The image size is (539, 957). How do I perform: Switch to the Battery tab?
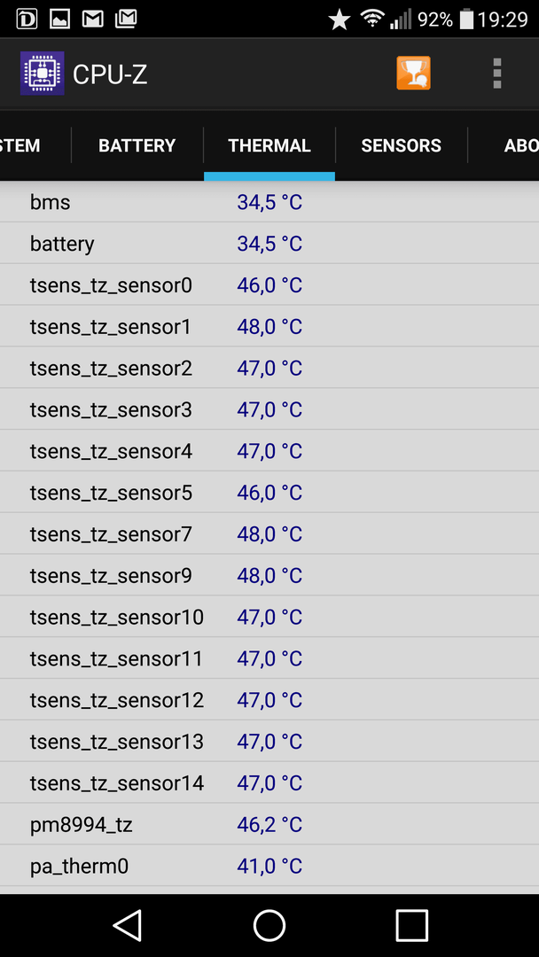click(x=137, y=145)
